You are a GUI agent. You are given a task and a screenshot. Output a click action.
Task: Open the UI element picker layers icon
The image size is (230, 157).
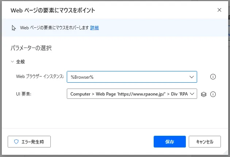[x=204, y=94]
